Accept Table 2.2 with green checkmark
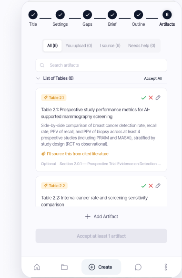The height and width of the screenshot is (278, 182). pyautogui.click(x=143, y=186)
